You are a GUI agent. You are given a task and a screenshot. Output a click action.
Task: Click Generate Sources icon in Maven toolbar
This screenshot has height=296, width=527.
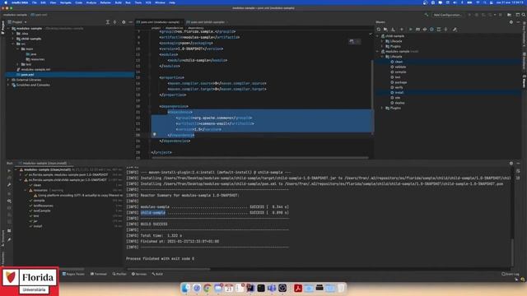coord(385,30)
